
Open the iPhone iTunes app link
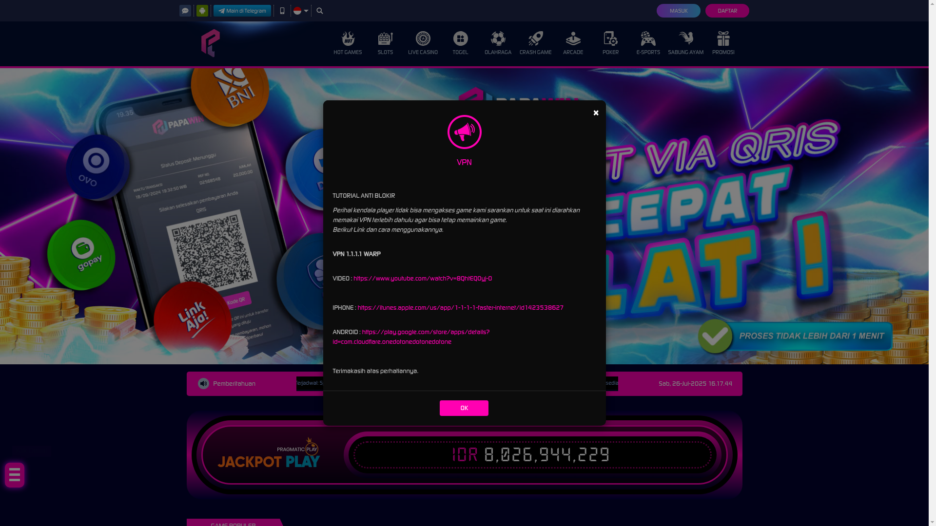click(x=460, y=308)
